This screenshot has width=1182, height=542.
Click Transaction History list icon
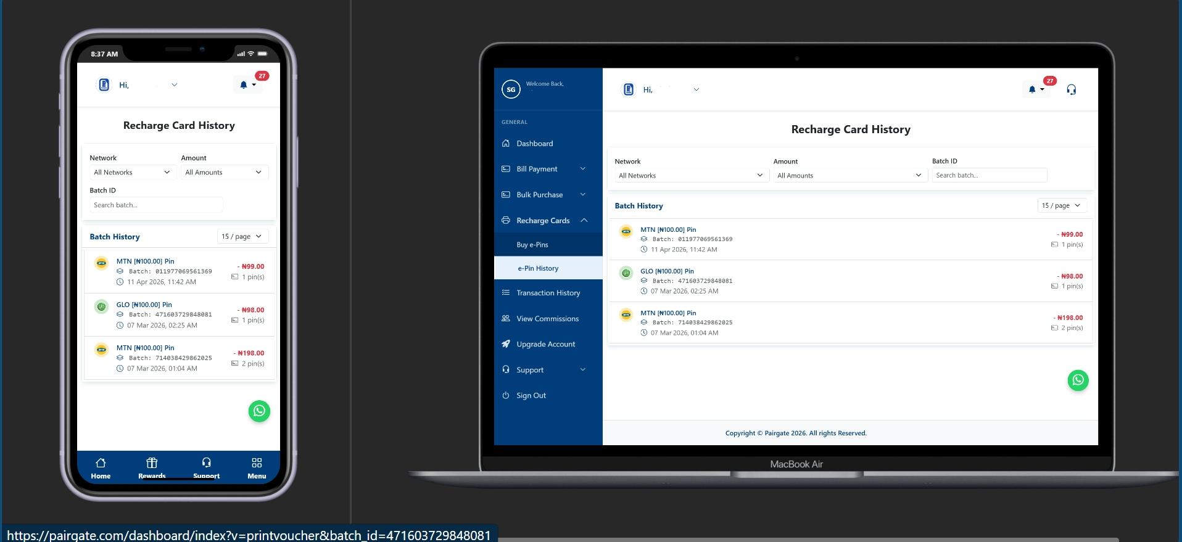506,292
